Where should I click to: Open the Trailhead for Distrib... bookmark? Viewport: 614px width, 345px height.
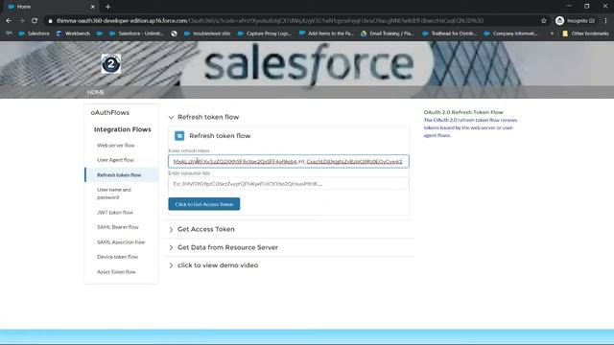tap(450, 34)
